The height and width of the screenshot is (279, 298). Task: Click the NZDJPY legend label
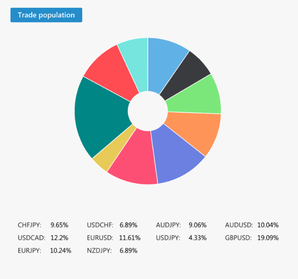point(99,251)
